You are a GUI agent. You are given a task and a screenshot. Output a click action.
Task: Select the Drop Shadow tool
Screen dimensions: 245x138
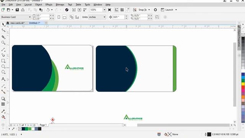[3, 99]
